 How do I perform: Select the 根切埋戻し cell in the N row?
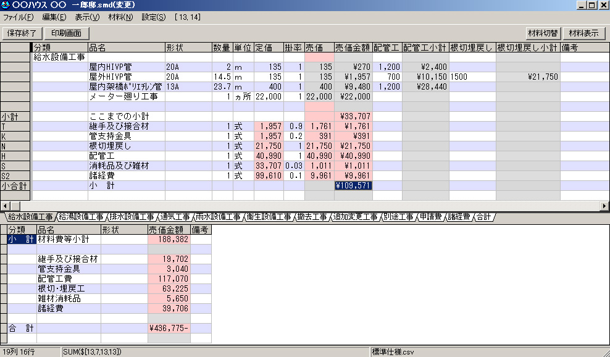(x=127, y=146)
